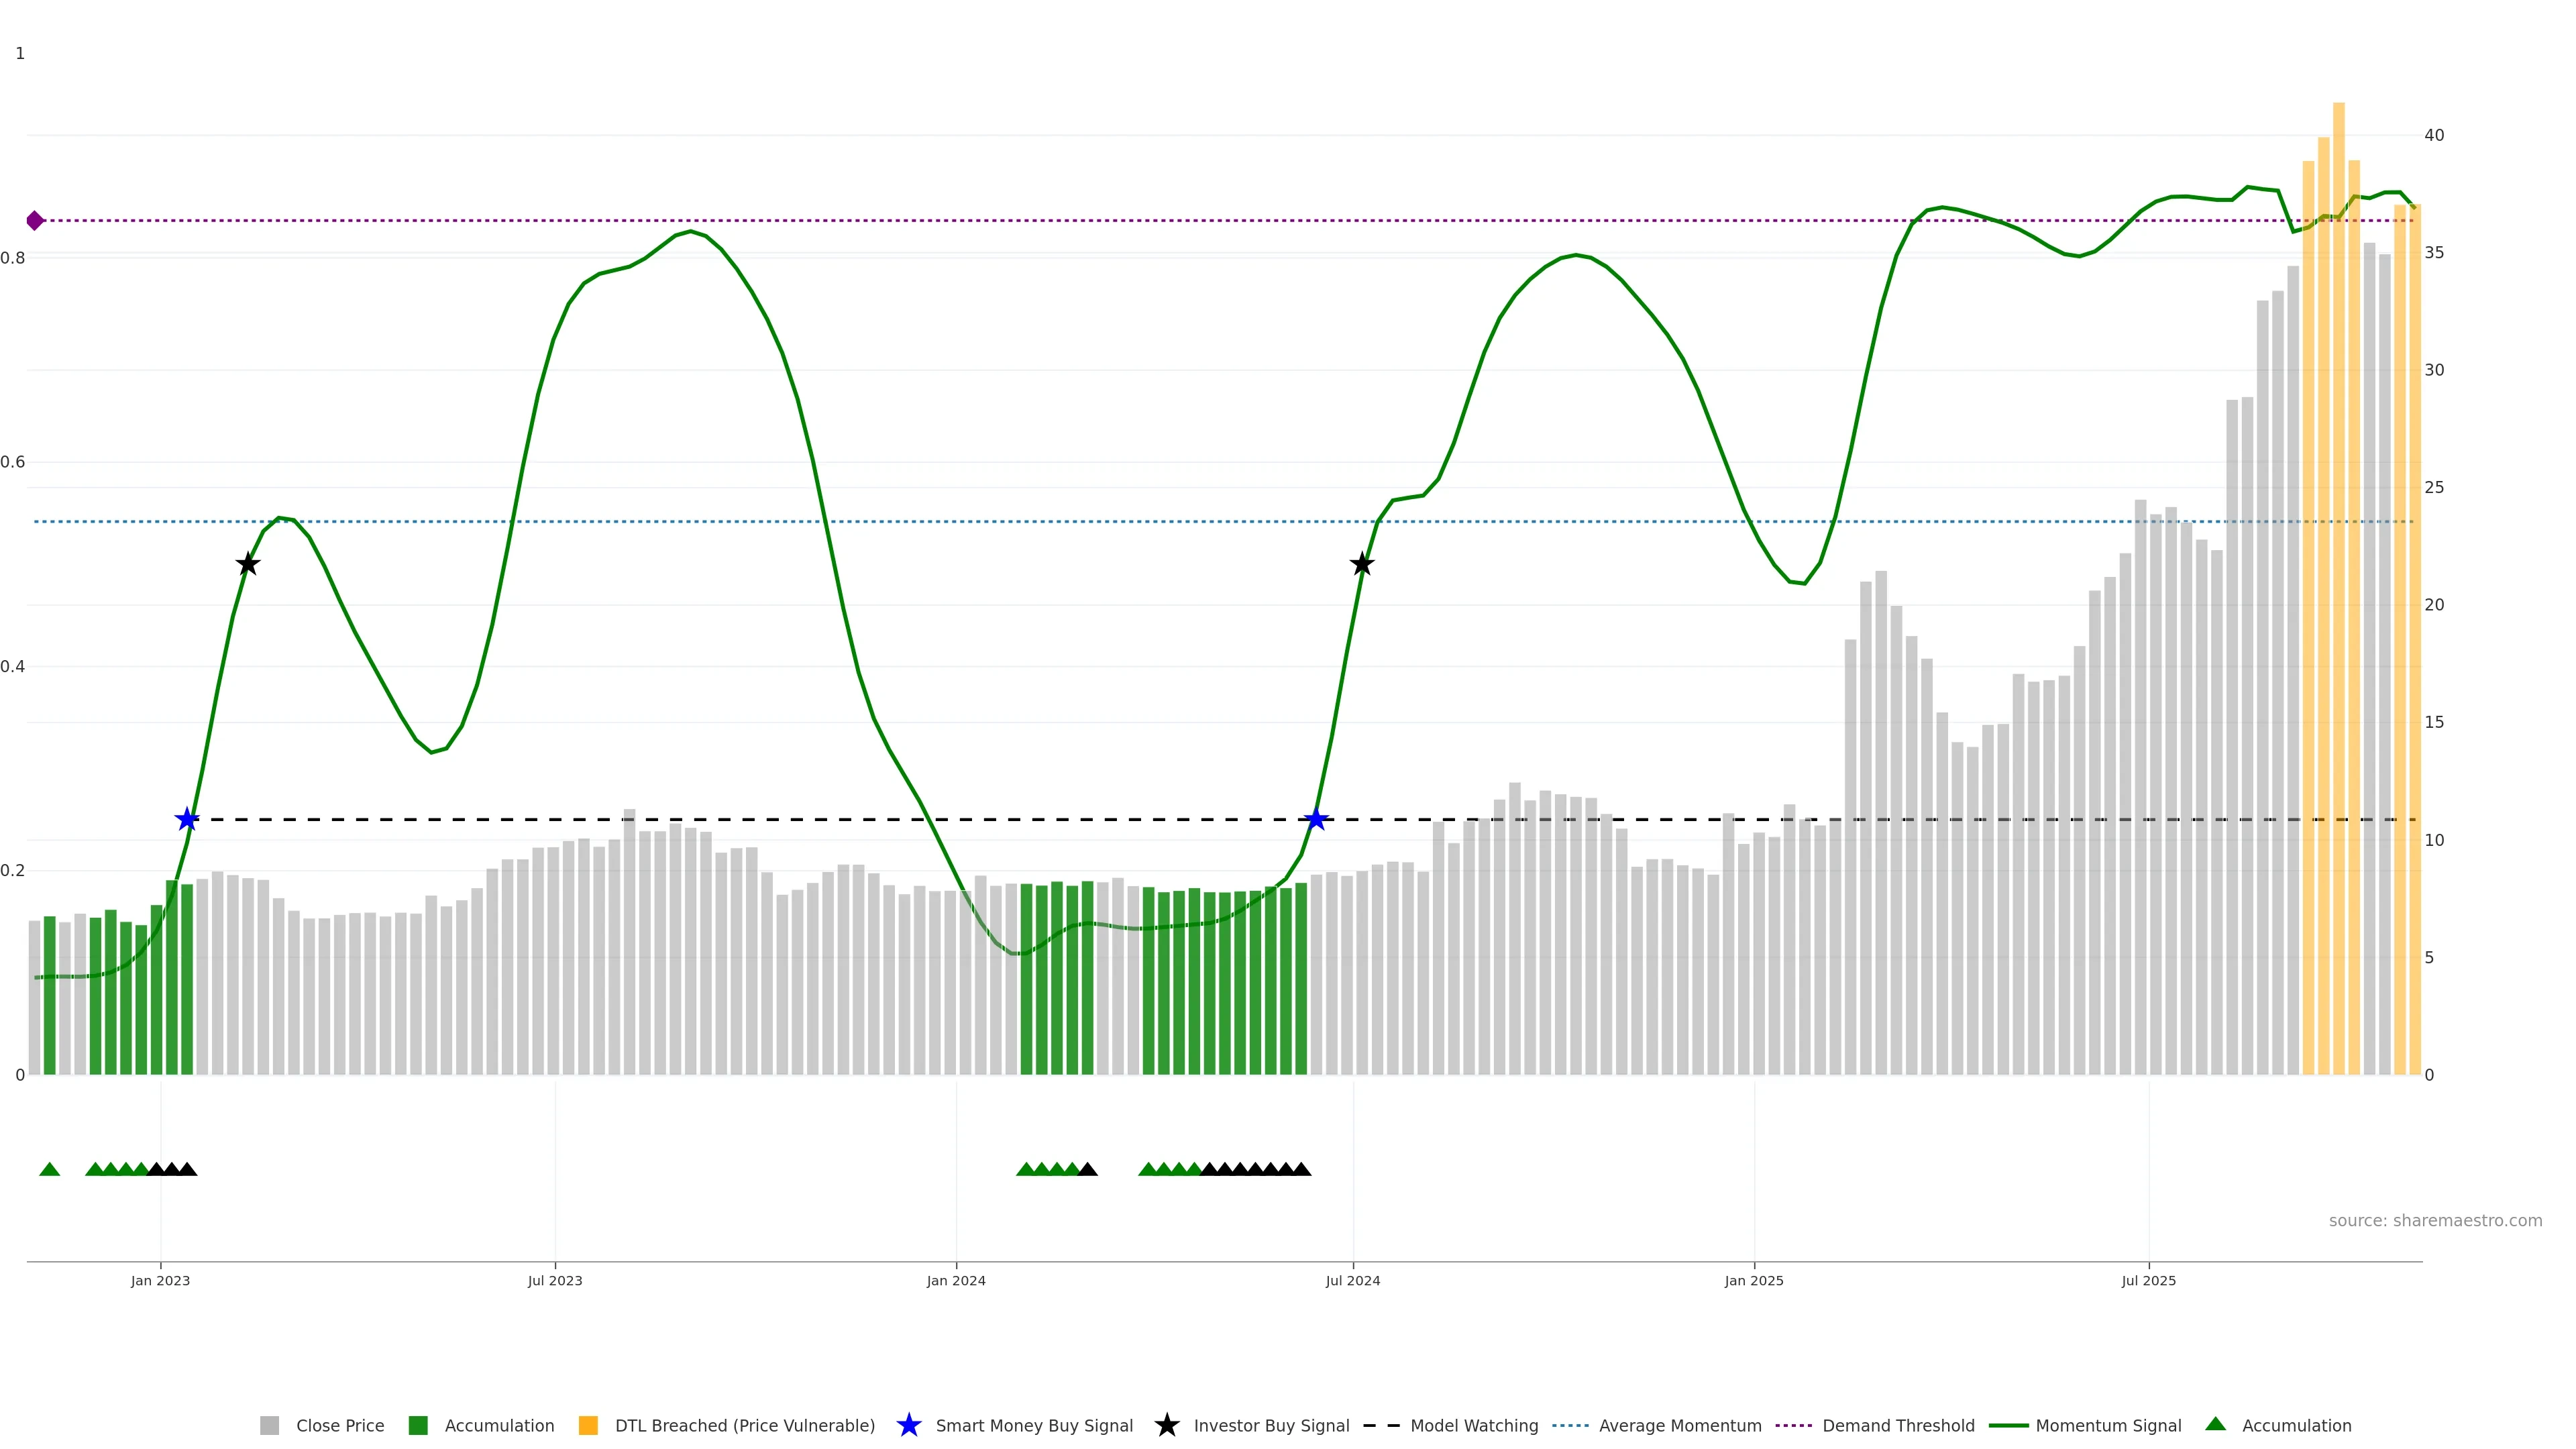The image size is (2576, 1449).
Task: Click the blue star near Jul 2024
Action: pos(1316,820)
